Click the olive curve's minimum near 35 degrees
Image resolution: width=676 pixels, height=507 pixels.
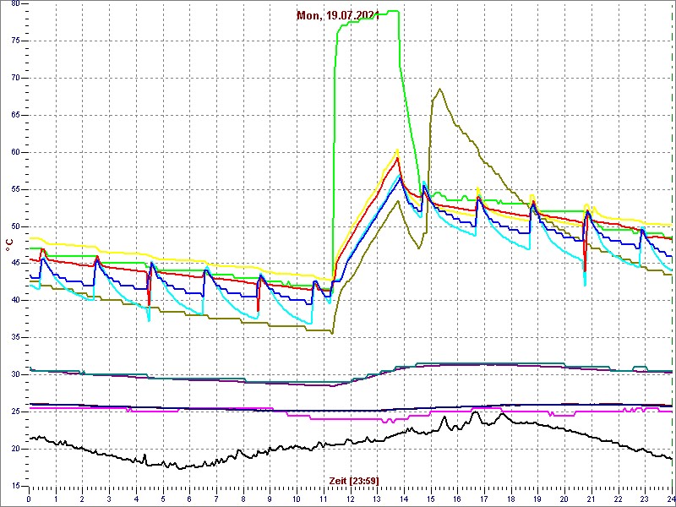[x=331, y=333]
